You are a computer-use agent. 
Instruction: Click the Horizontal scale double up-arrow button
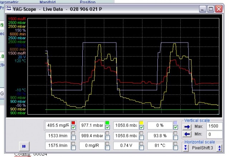point(219,148)
